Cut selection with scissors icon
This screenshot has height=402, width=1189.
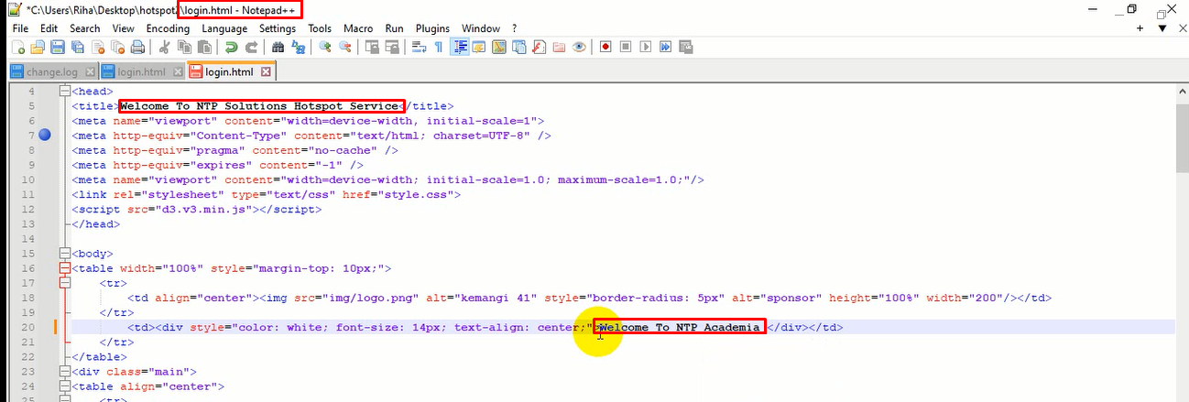[164, 46]
